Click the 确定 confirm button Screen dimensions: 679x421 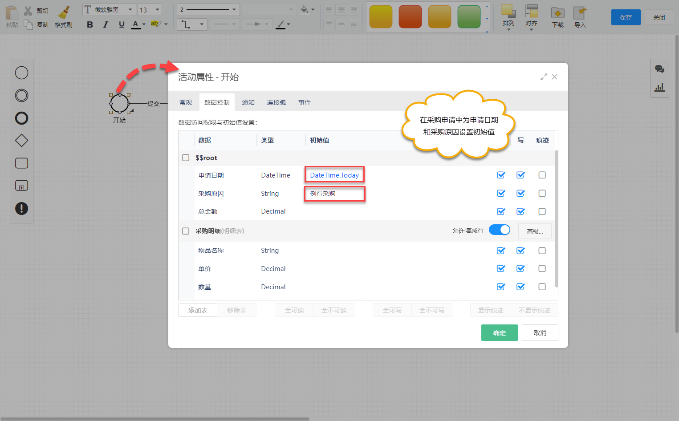(x=499, y=333)
